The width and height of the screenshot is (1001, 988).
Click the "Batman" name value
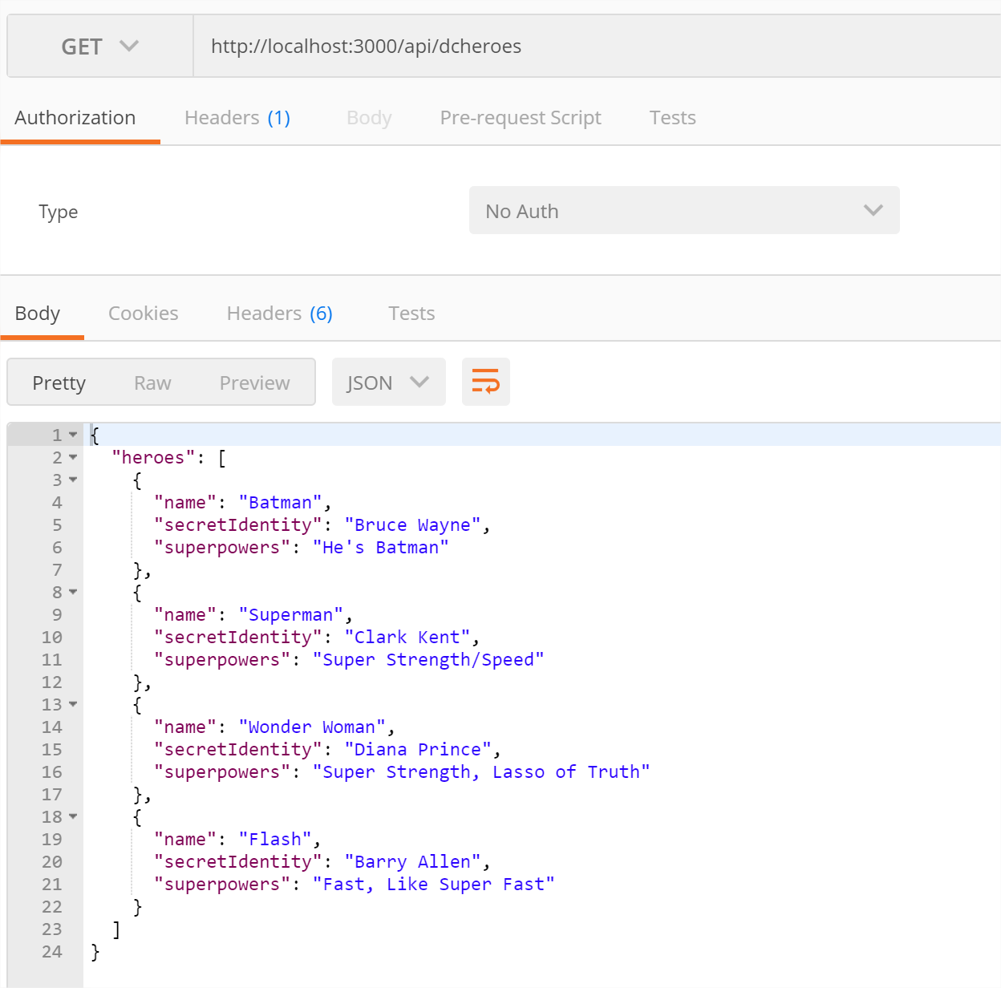tap(280, 502)
